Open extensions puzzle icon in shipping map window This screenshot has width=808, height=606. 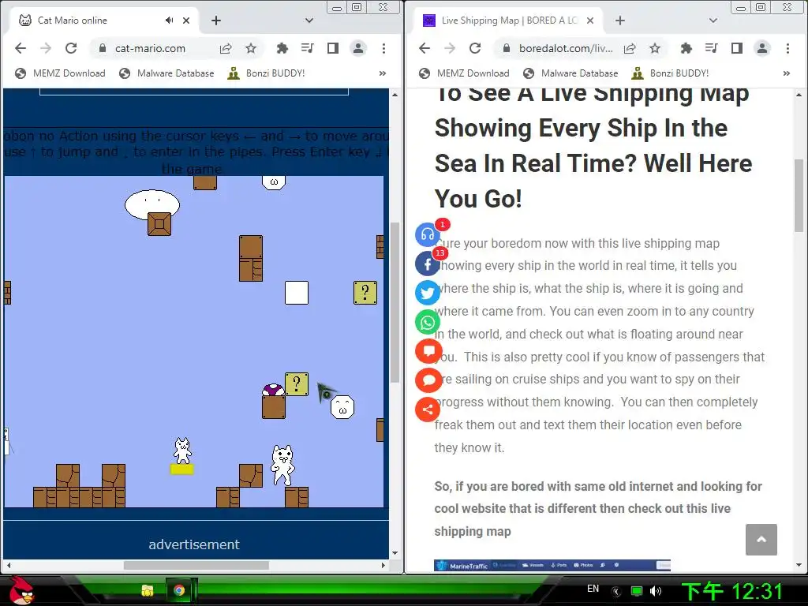pos(686,48)
